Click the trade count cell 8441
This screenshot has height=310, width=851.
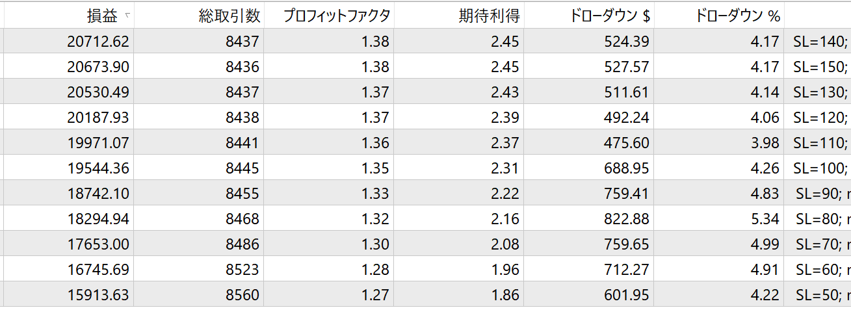click(x=242, y=143)
